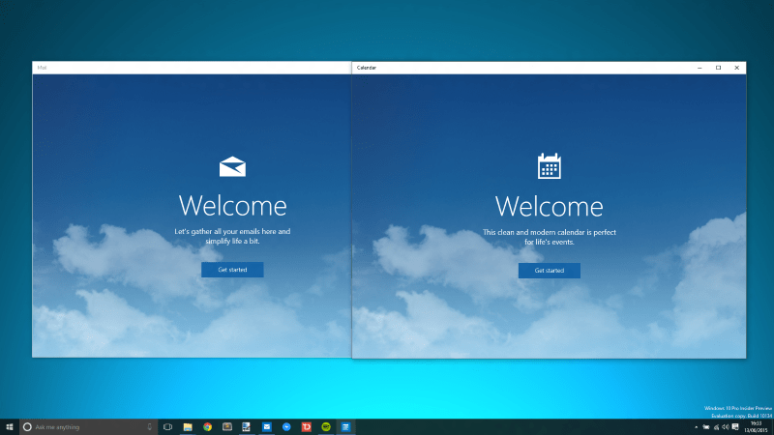Switch to the Calendar app taskbar icon
This screenshot has height=435, width=774.
coord(345,426)
